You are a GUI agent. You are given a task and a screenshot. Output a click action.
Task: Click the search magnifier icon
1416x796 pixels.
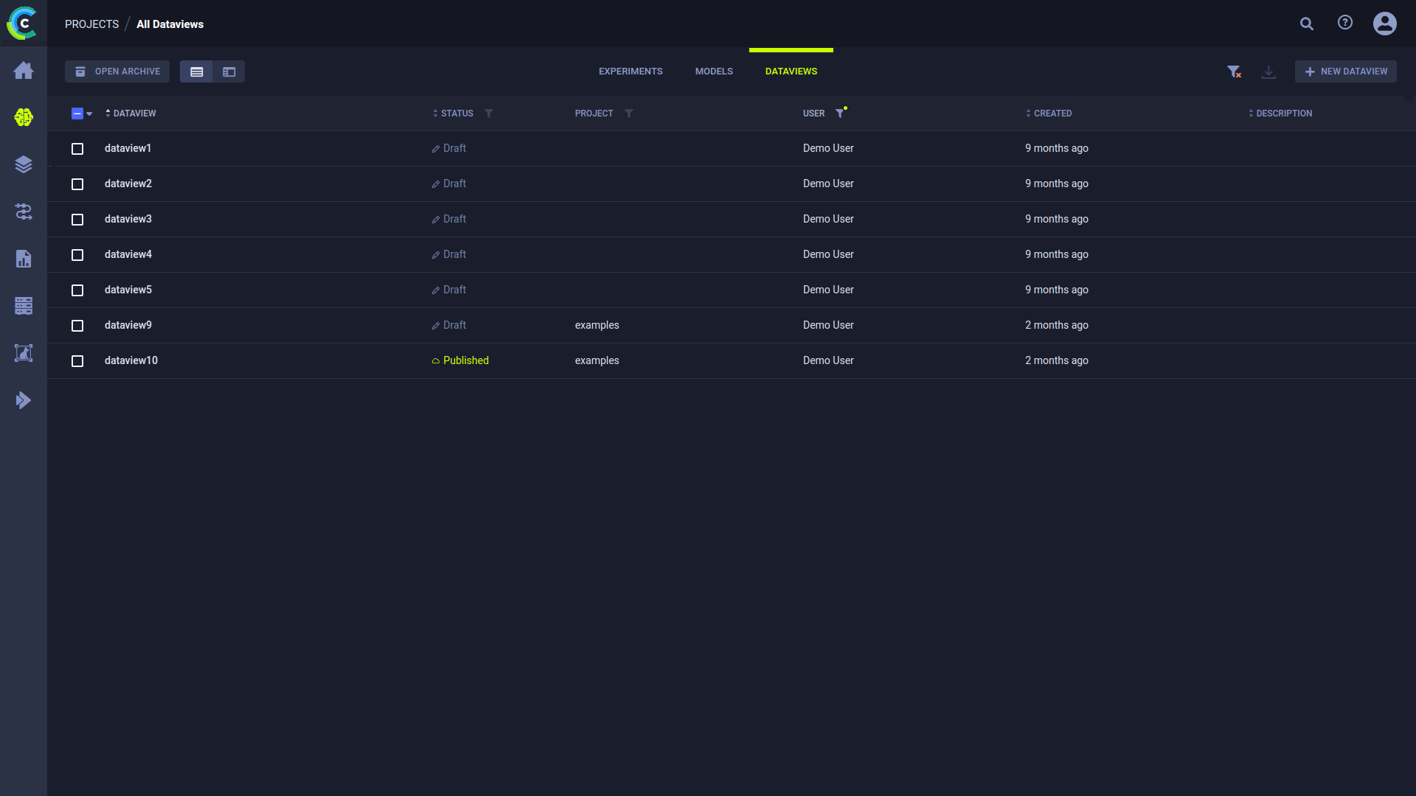tap(1307, 24)
